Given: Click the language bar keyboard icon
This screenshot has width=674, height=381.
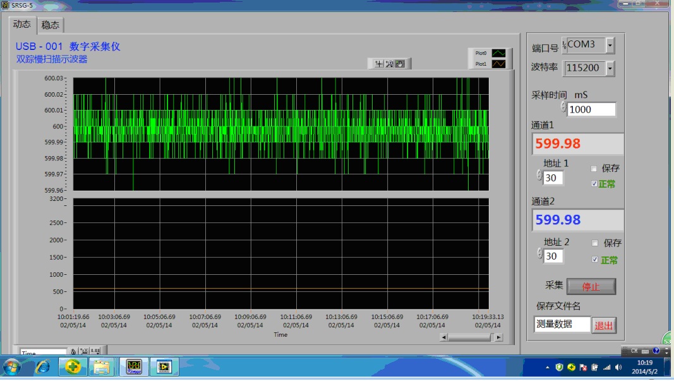Looking at the screenshot, I should 645,351.
